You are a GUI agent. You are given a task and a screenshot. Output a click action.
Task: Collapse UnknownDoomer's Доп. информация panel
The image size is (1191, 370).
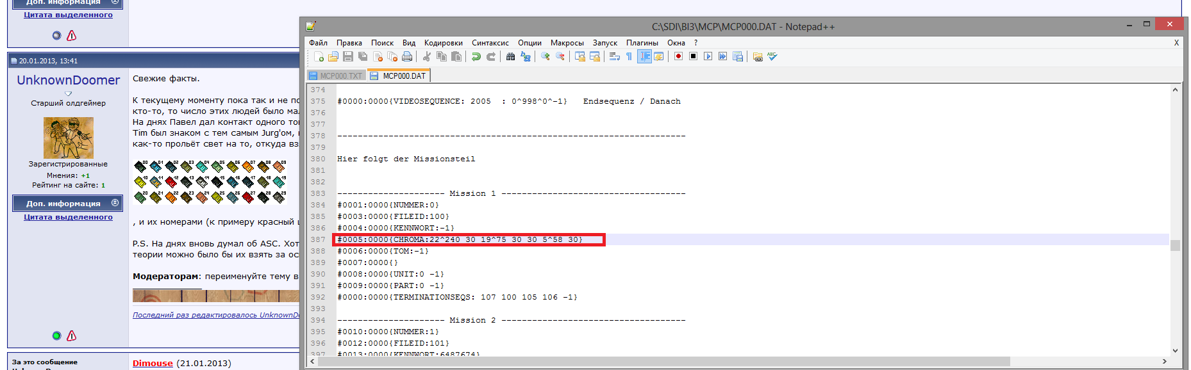tap(115, 203)
